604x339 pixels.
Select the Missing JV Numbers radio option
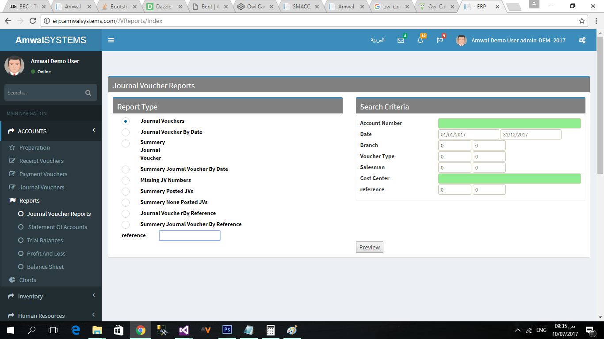pyautogui.click(x=126, y=180)
